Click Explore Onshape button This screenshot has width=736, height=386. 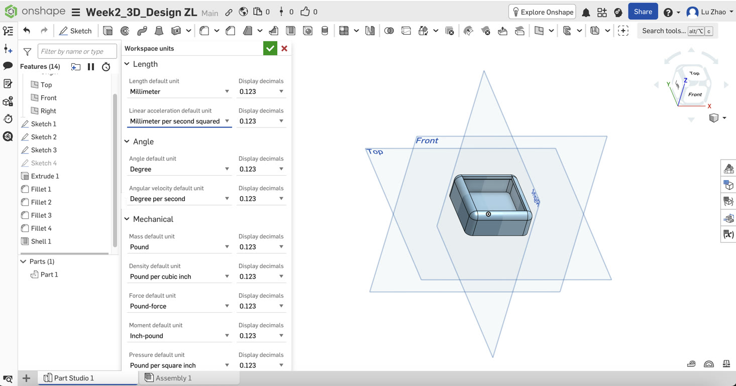tap(543, 12)
